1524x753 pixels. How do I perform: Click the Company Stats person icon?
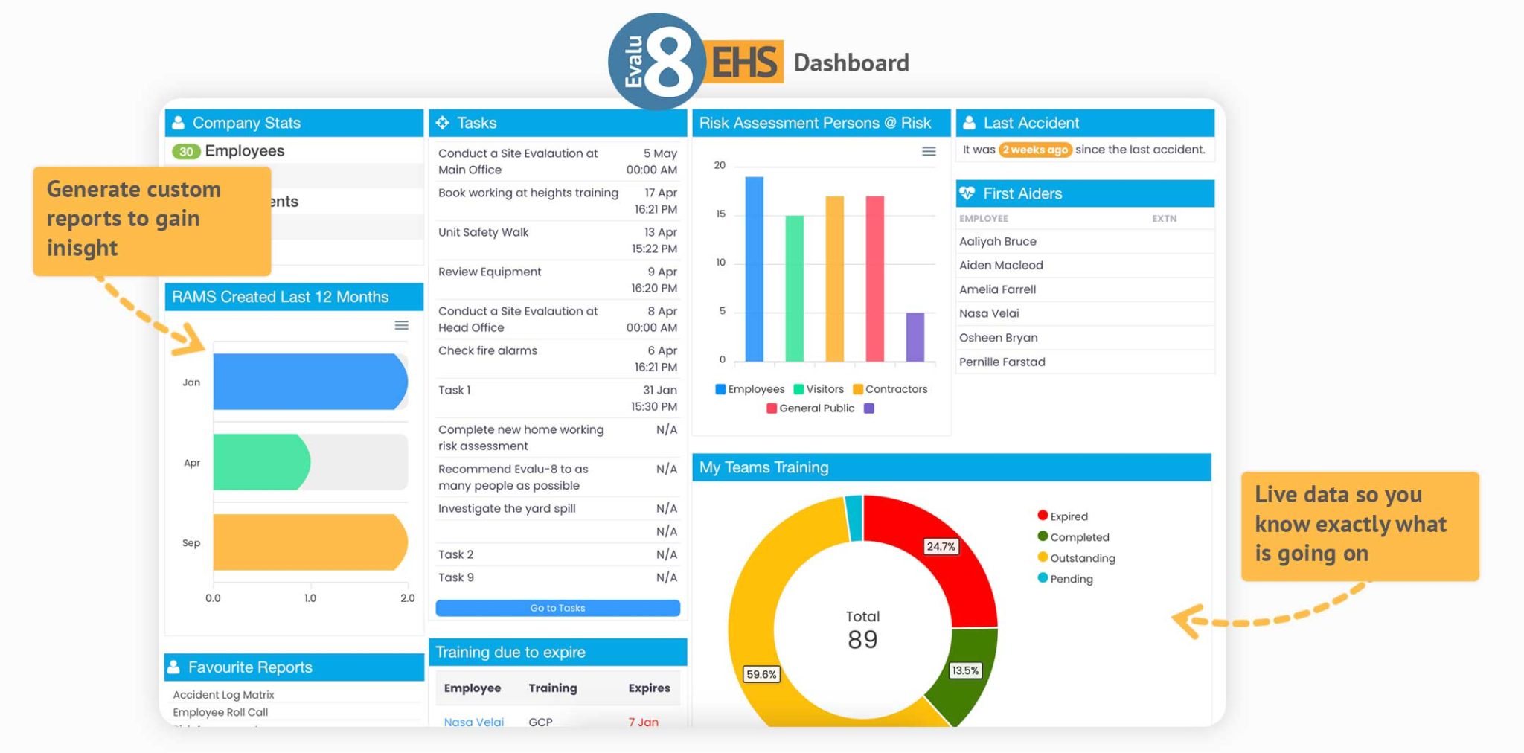point(179,123)
